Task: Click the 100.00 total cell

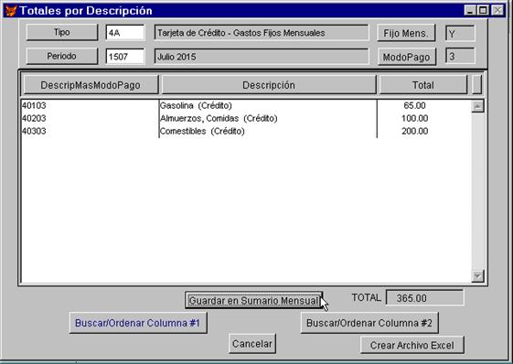Action: pyautogui.click(x=414, y=118)
